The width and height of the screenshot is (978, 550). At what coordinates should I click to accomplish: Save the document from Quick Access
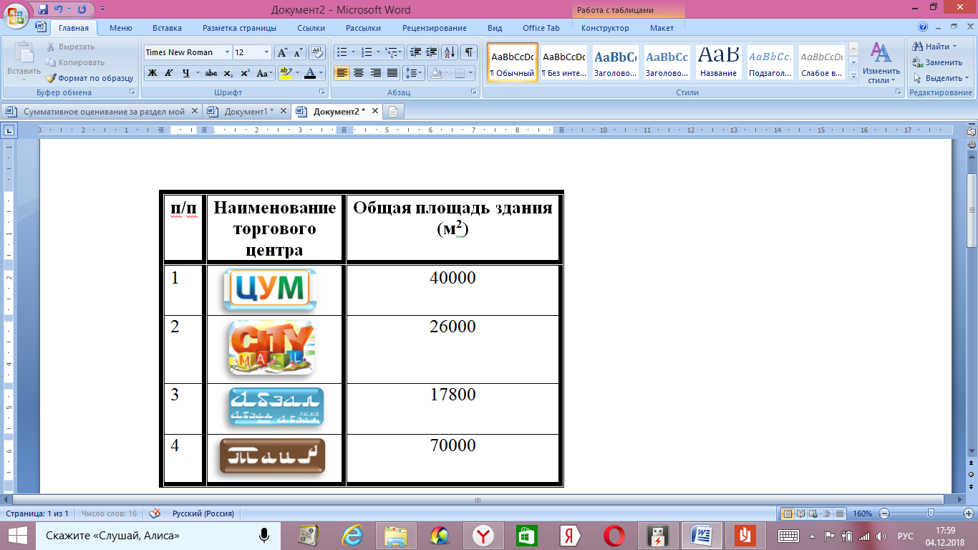coord(43,9)
